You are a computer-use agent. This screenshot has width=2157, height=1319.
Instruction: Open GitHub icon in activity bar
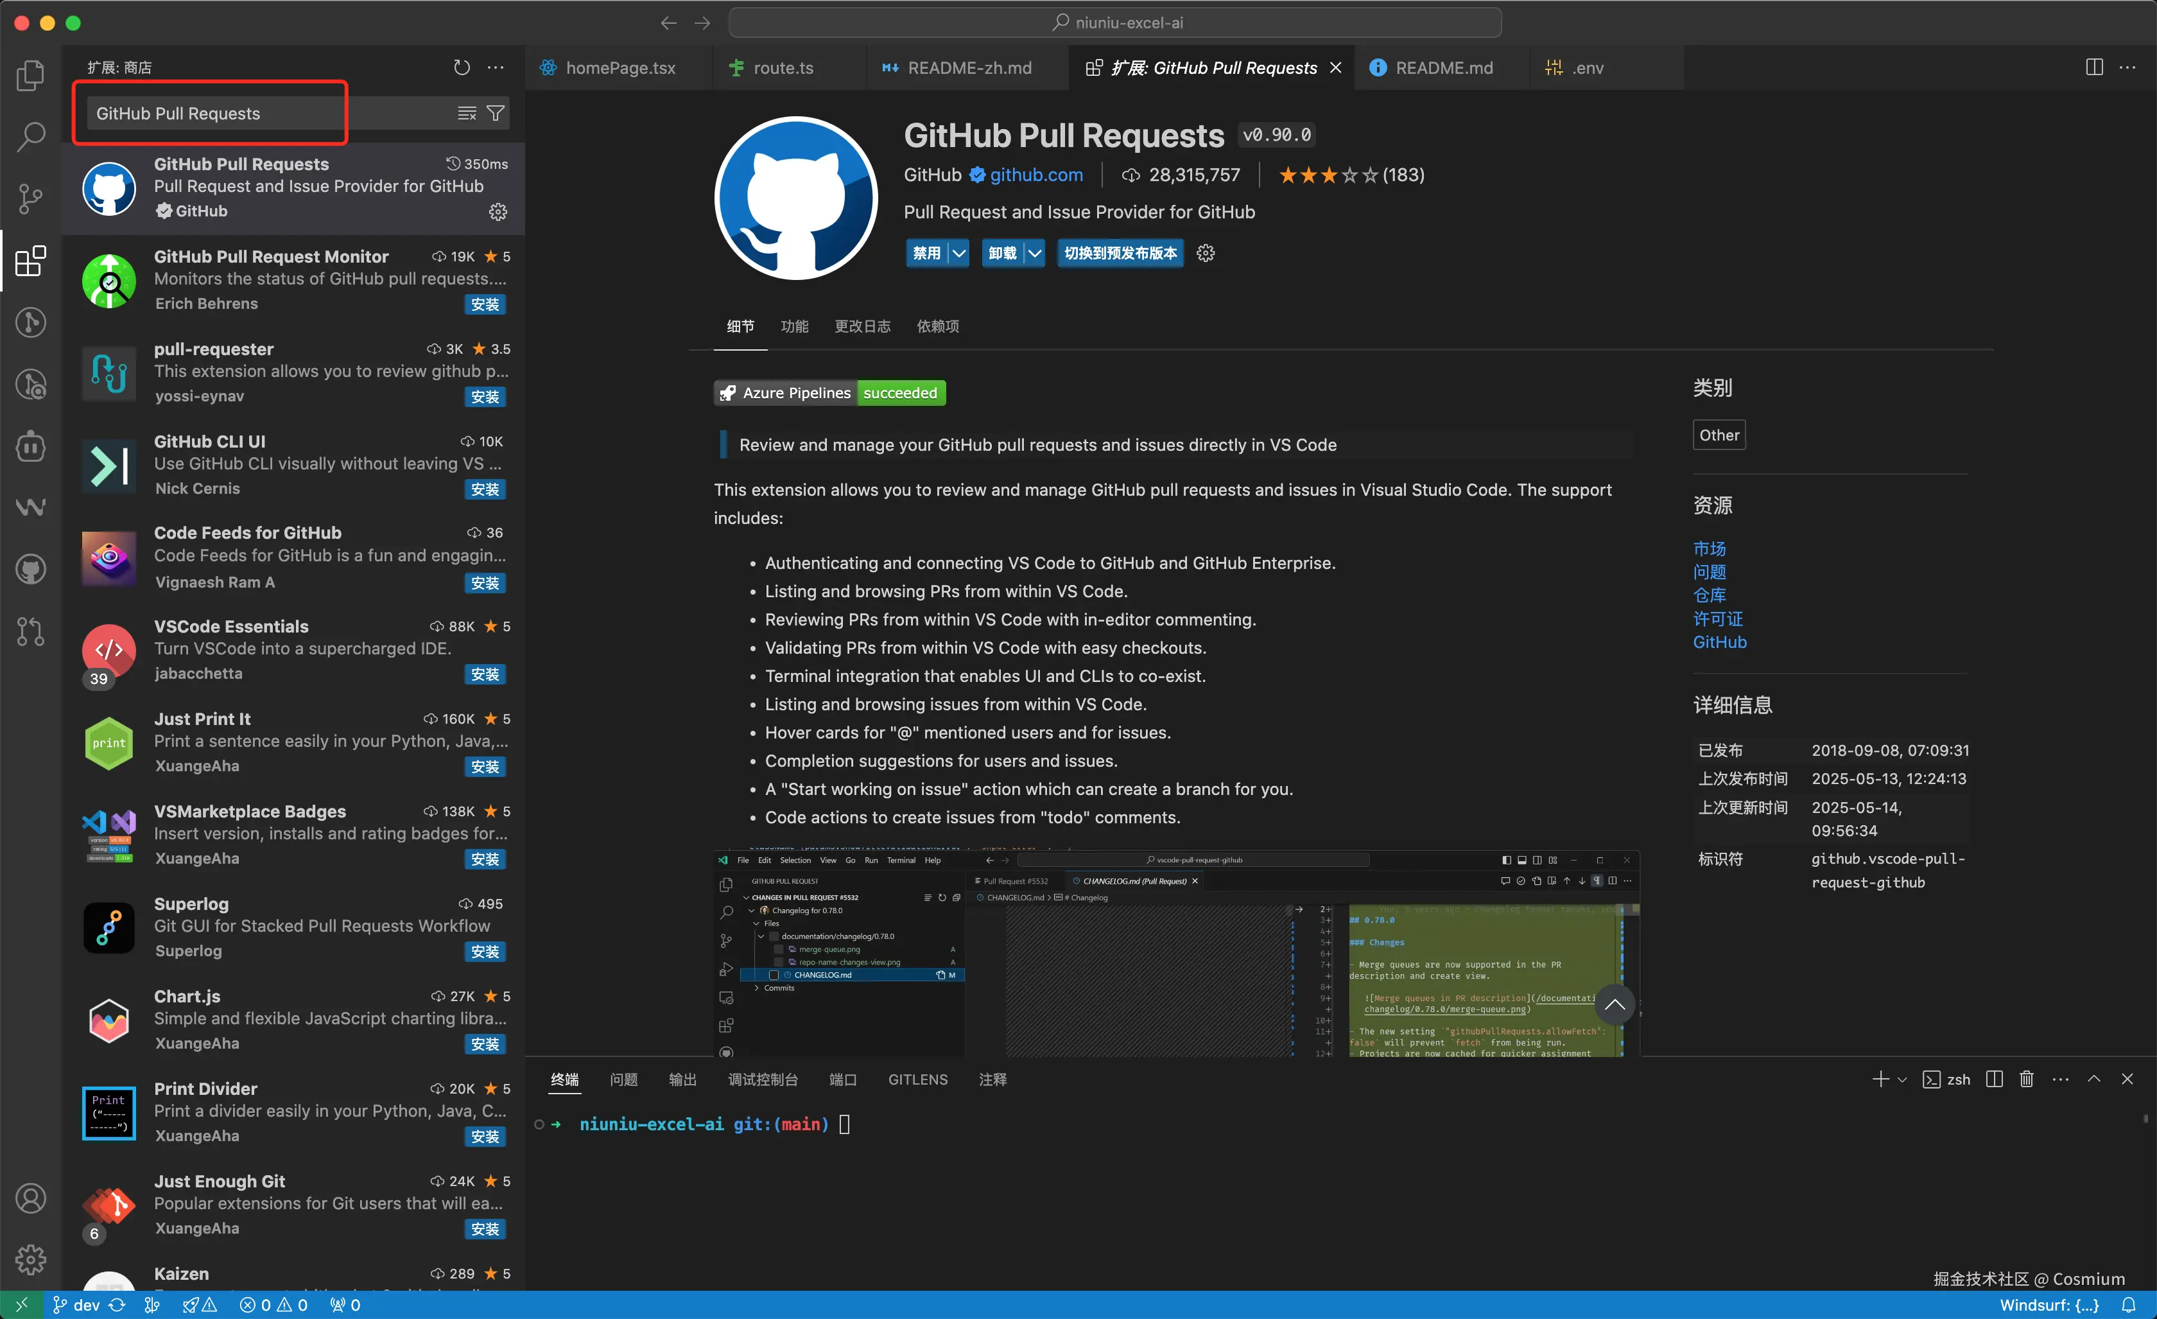coord(31,570)
